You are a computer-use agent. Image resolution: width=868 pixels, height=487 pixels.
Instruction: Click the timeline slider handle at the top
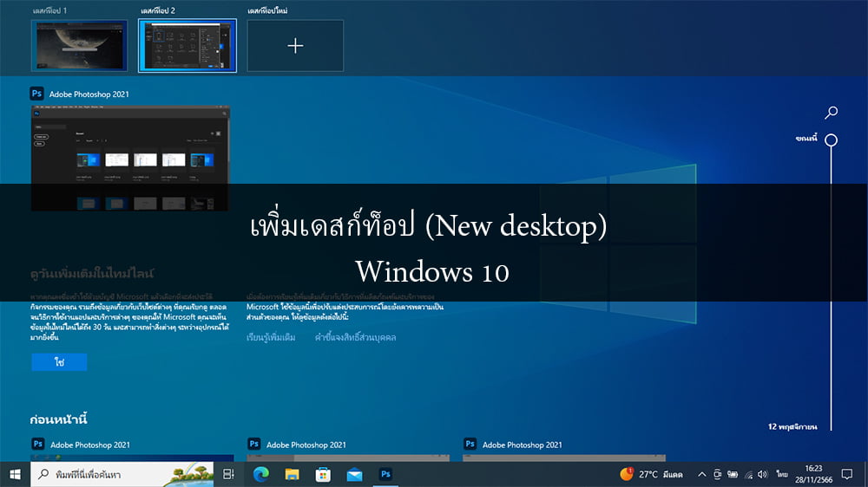pos(831,140)
